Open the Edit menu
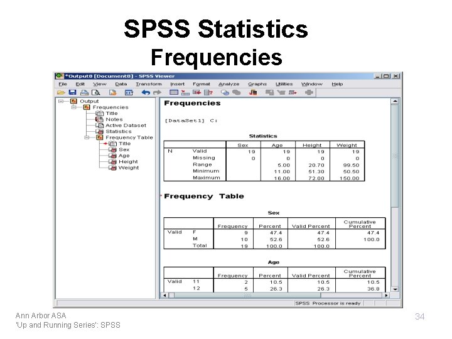 pyautogui.click(x=80, y=84)
